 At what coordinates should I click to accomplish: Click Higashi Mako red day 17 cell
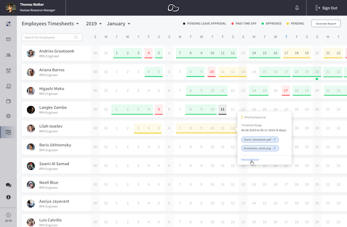(x=286, y=91)
